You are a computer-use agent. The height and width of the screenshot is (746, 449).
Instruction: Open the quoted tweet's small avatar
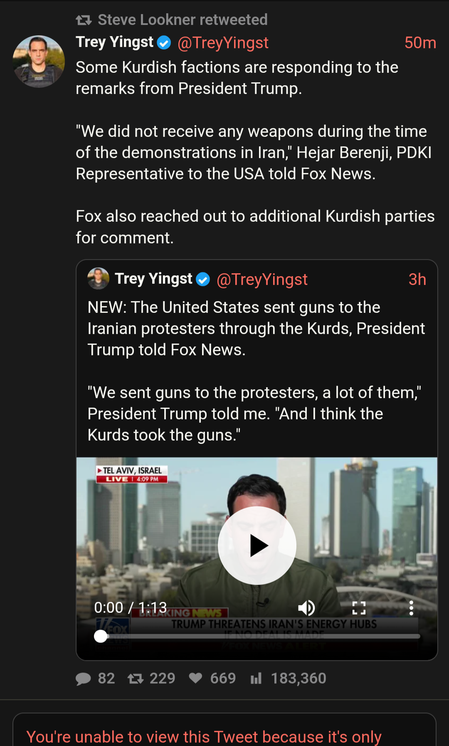point(99,278)
